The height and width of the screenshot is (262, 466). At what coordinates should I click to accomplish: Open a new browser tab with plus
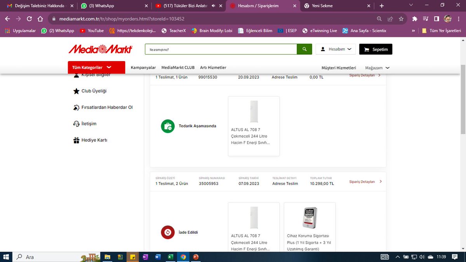382,6
